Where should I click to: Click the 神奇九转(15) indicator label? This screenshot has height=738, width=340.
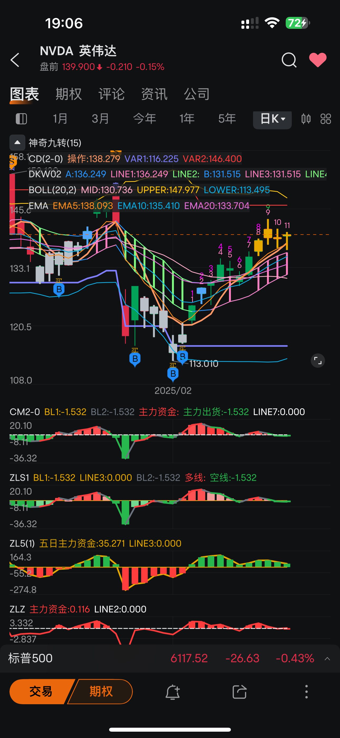point(55,143)
